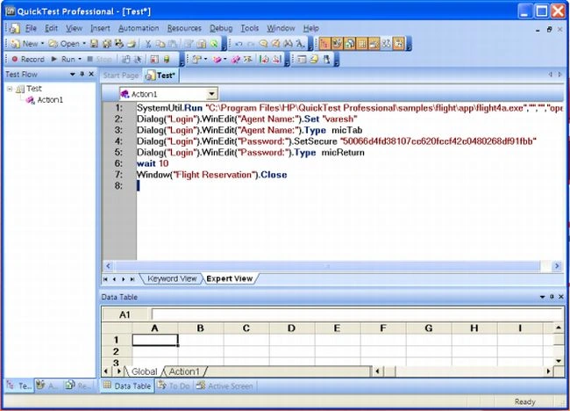570x411 pixels.
Task: Open Data Table panel options dropdown arrow
Action: [x=542, y=297]
